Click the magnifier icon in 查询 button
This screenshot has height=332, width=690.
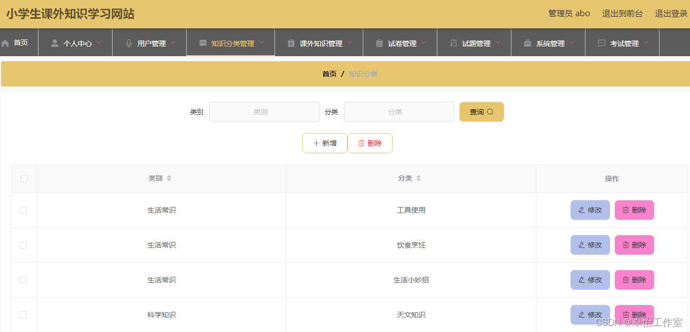(490, 112)
